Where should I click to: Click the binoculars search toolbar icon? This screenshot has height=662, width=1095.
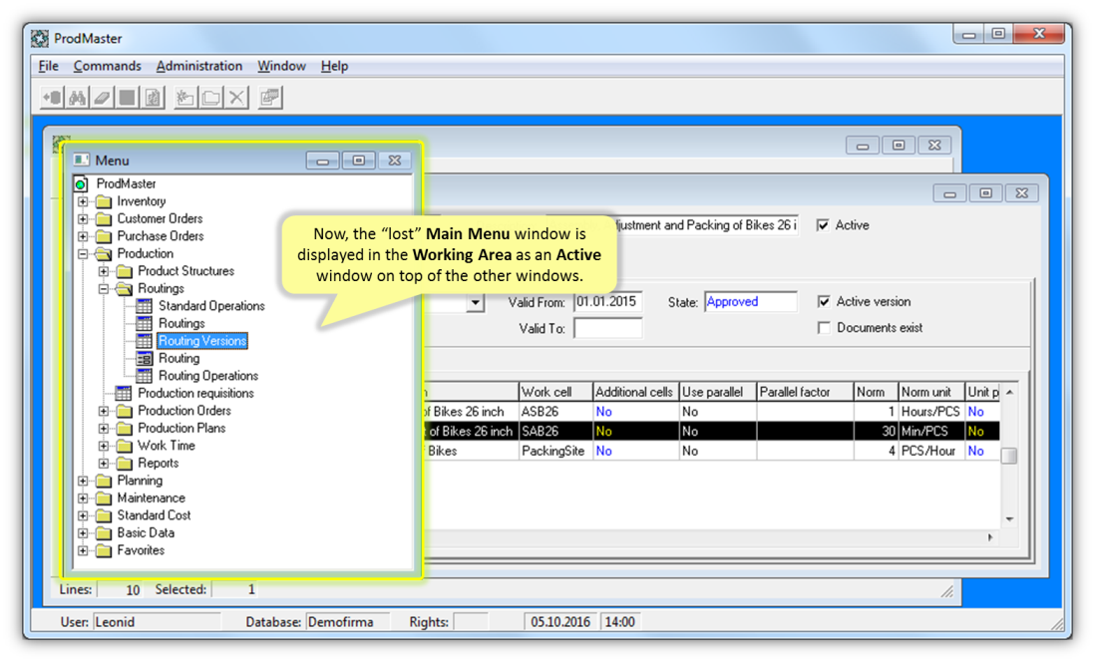pyautogui.click(x=78, y=98)
